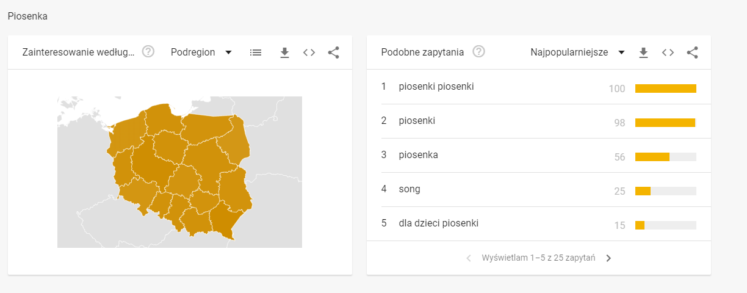Download the Podobne zapytania data
747x293 pixels.
[643, 52]
